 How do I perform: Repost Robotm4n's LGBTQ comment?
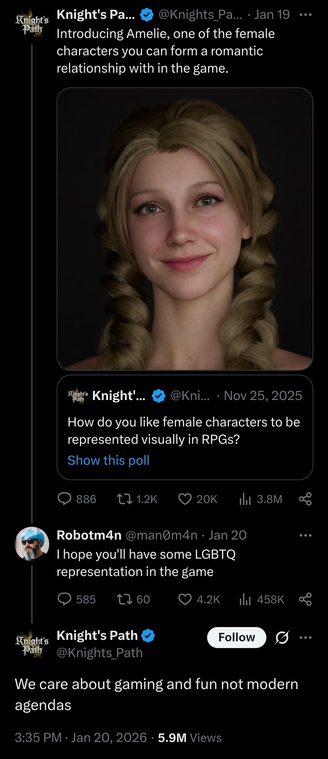coord(125,599)
